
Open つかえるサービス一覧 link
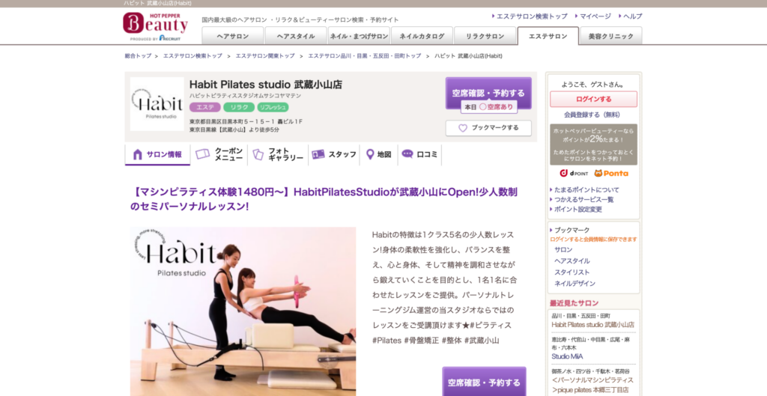pos(583,199)
